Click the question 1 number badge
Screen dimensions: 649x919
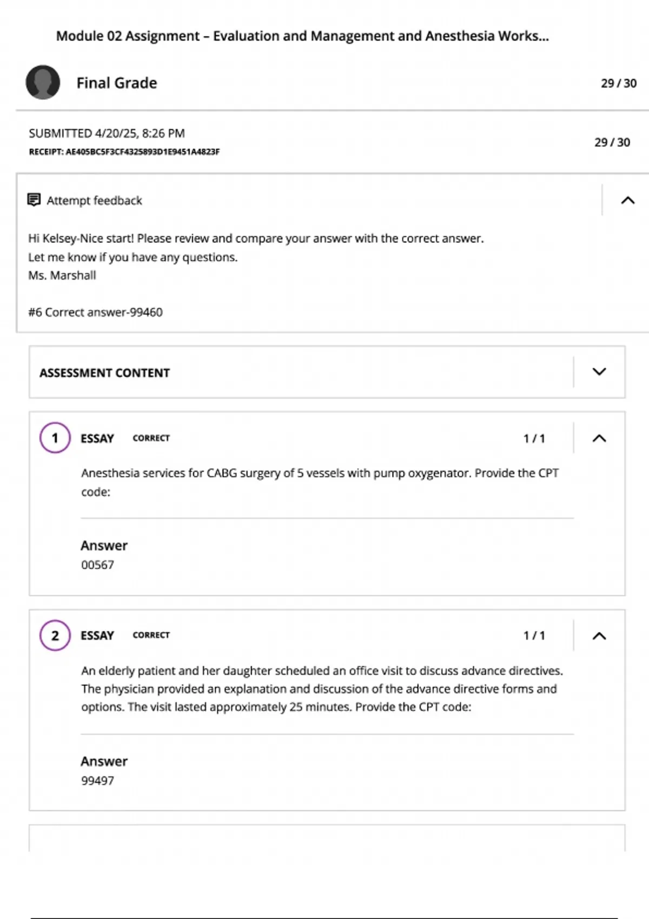[55, 438]
